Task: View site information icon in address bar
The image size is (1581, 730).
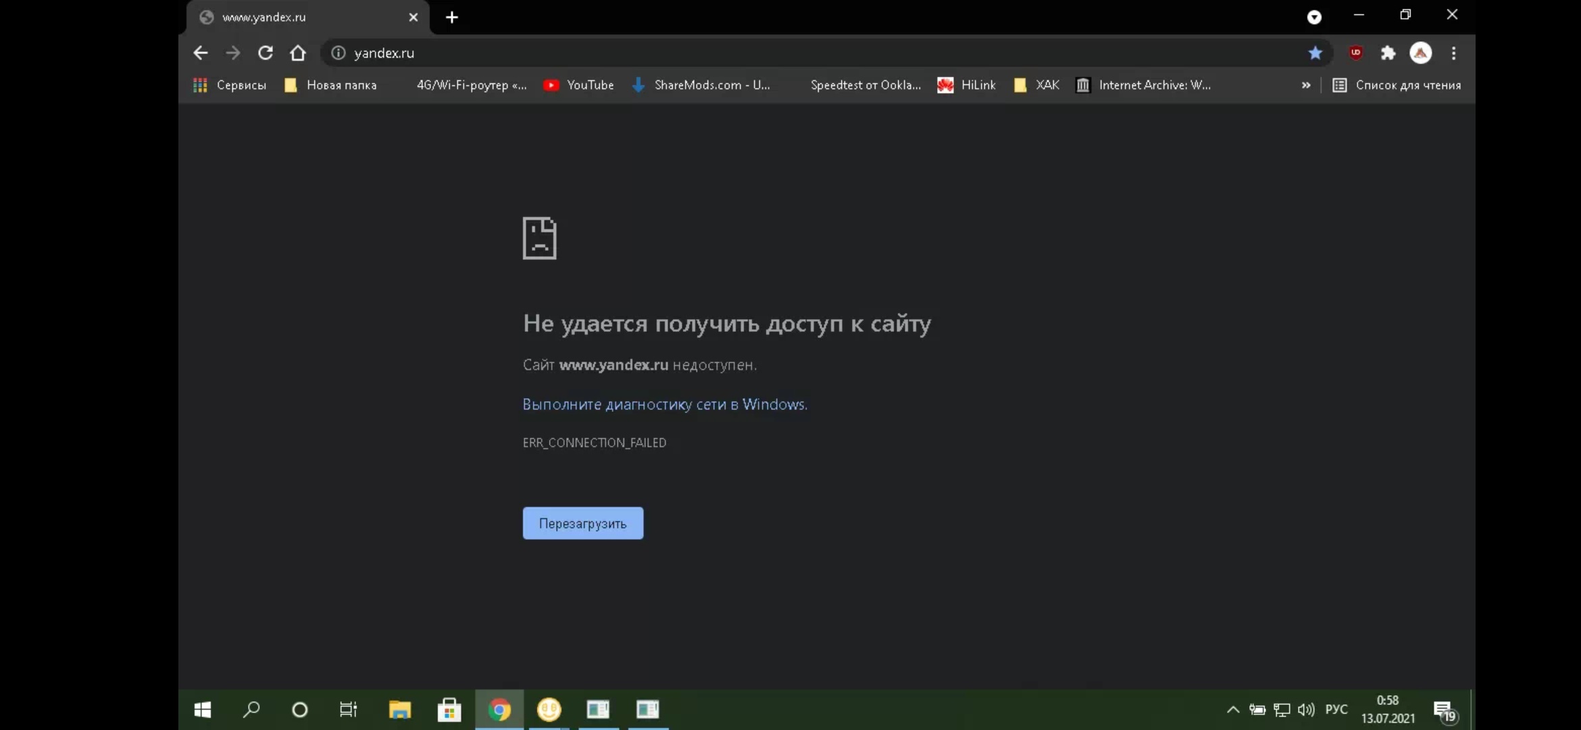Action: point(338,53)
